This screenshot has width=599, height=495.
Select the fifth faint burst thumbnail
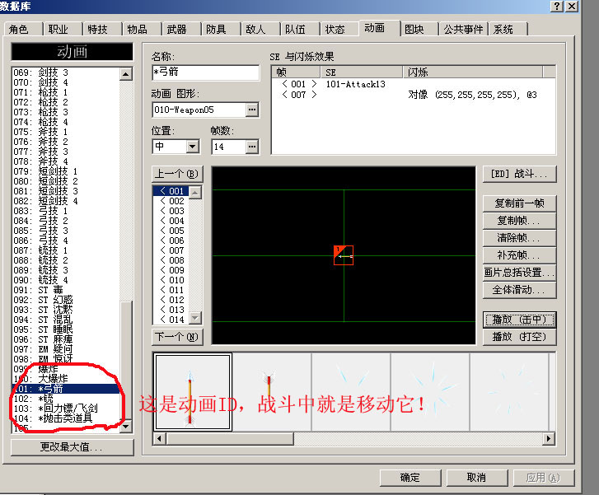click(509, 391)
